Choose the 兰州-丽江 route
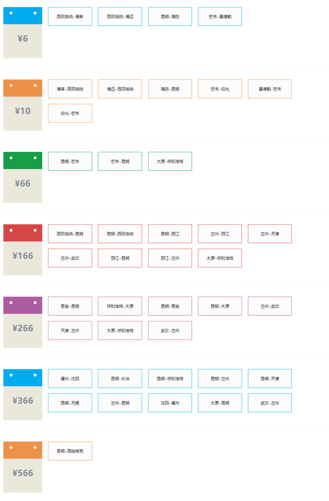Image resolution: width=329 pixels, height=501 pixels. (x=220, y=234)
